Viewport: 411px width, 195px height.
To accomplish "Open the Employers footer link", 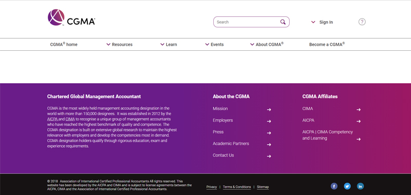I will [223, 120].
